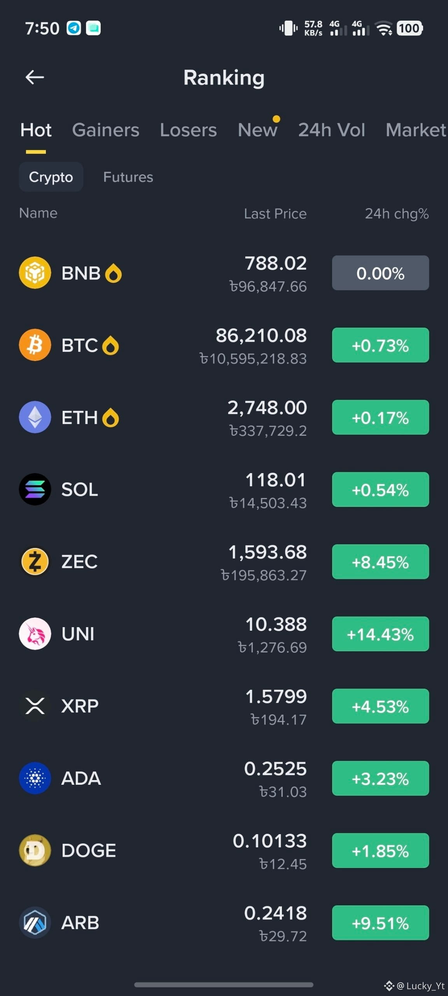Tap the XRP +4.53% change button
Screen dimensions: 448x996
point(380,706)
